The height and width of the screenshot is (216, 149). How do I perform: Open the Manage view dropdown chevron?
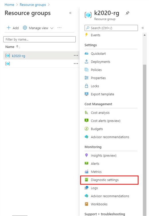click(52, 28)
